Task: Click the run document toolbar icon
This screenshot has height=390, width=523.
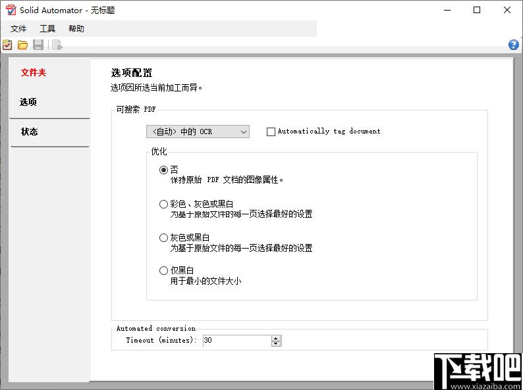Action: [57, 45]
